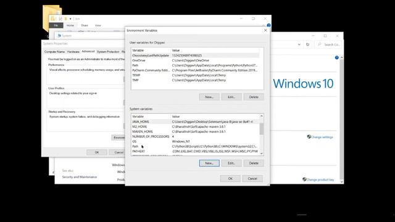Select Path row in User variables
This screenshot has width=395, height=222.
pos(196,65)
